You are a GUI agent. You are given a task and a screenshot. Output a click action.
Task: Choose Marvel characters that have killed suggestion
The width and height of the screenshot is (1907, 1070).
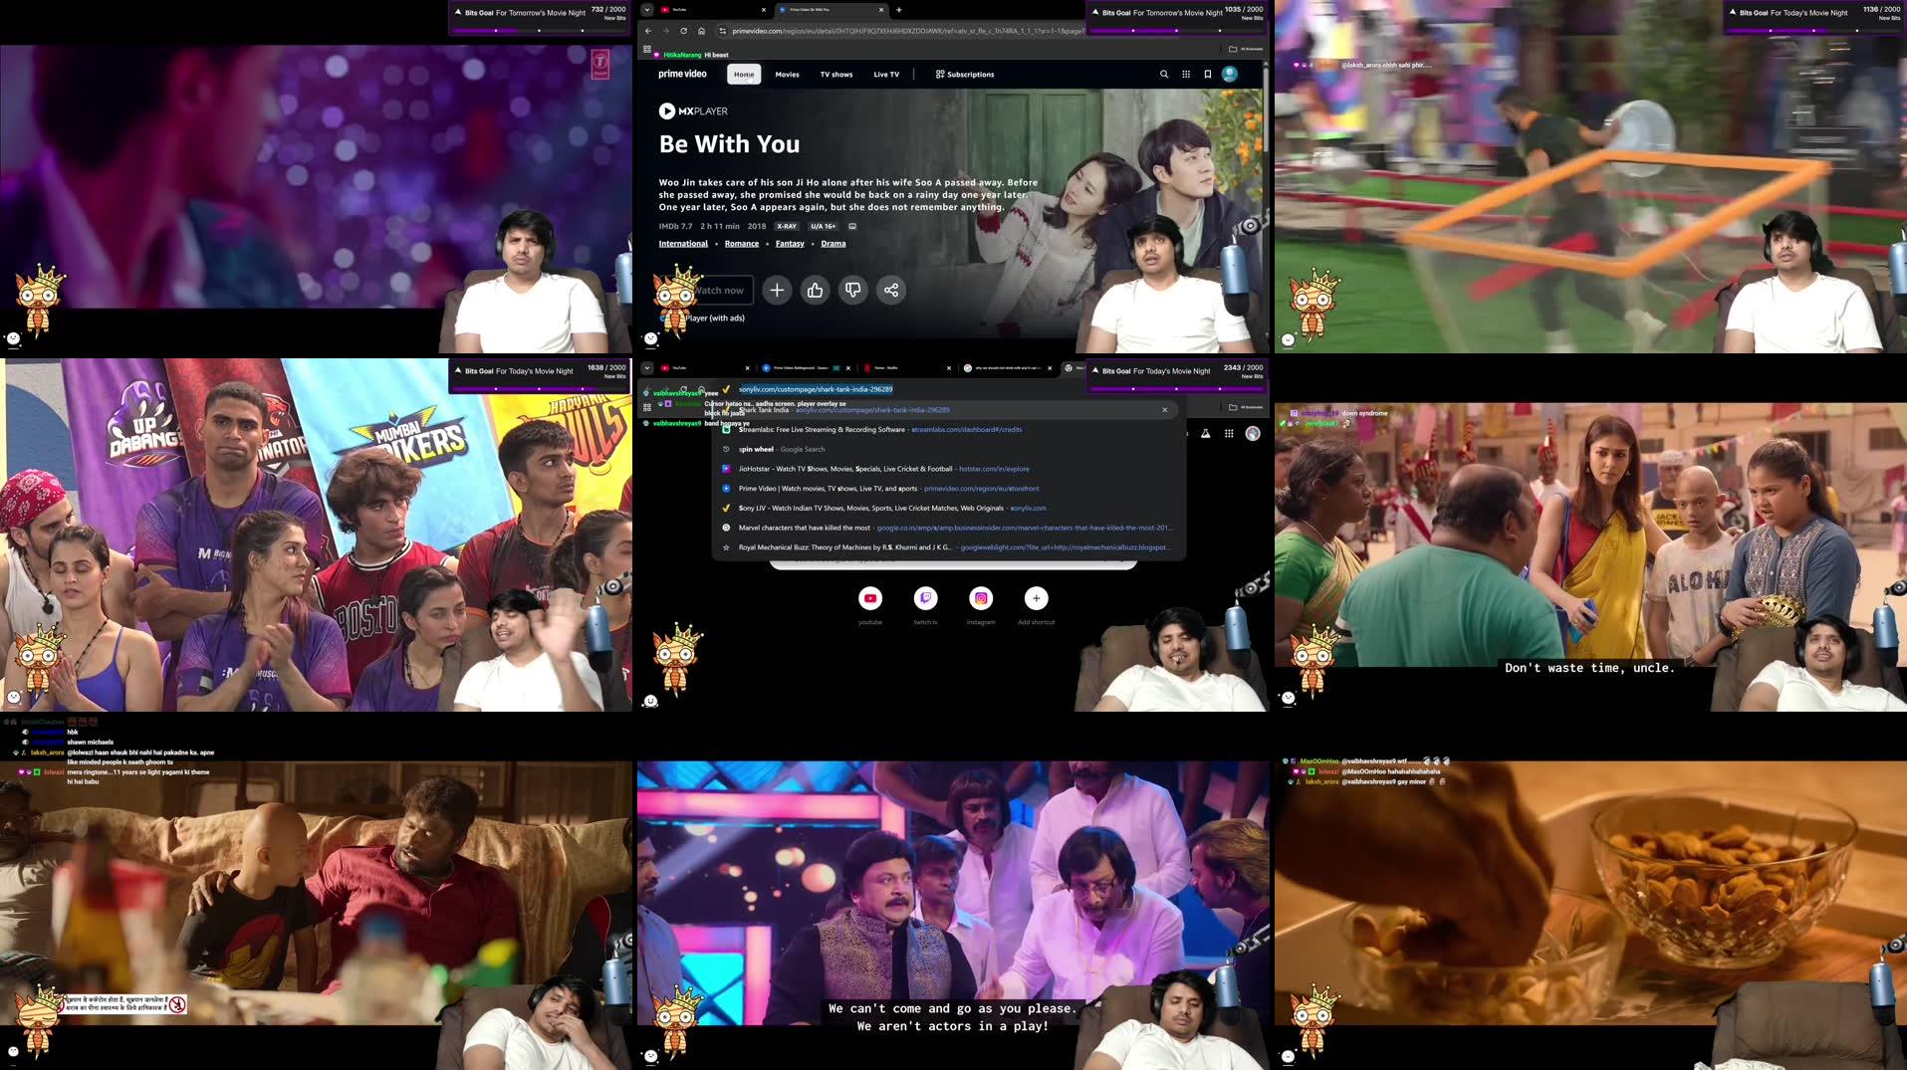click(949, 528)
